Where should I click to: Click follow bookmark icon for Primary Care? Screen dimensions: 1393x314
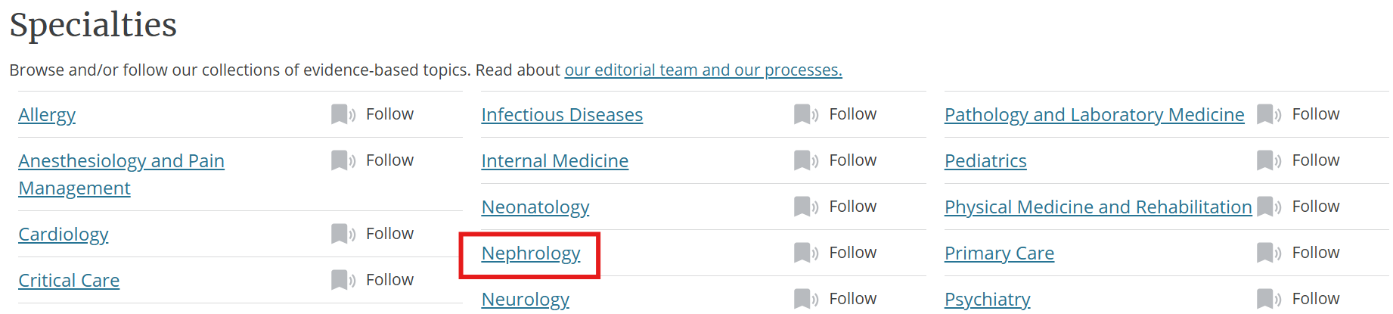click(x=1268, y=253)
